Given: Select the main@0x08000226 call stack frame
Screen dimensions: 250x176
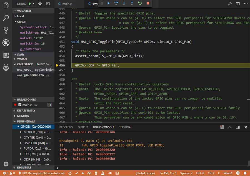Looking at the screenshot, I should pos(30,75).
